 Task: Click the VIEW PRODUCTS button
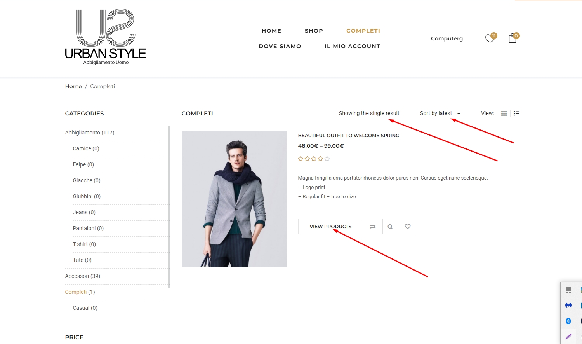pos(330,227)
